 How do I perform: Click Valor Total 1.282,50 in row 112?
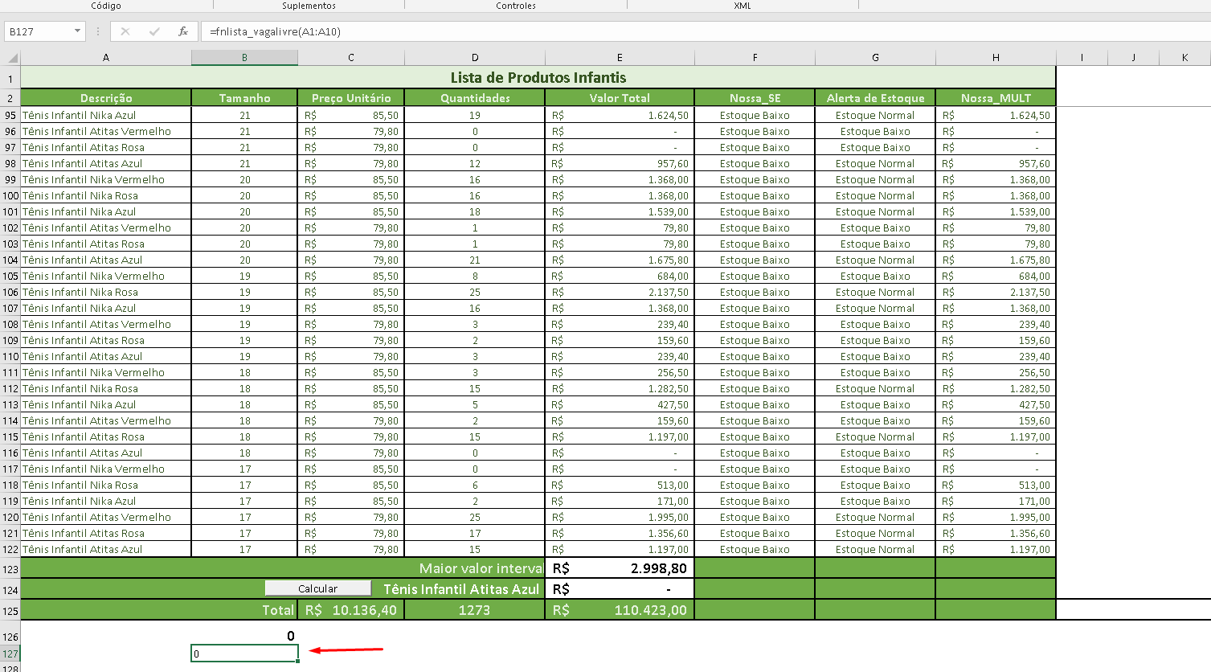coord(620,388)
